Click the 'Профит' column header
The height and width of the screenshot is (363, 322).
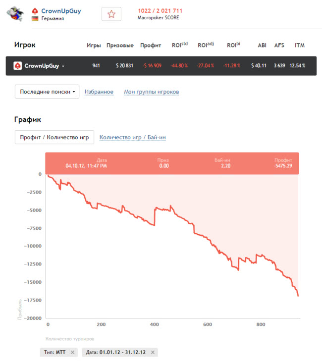(151, 46)
